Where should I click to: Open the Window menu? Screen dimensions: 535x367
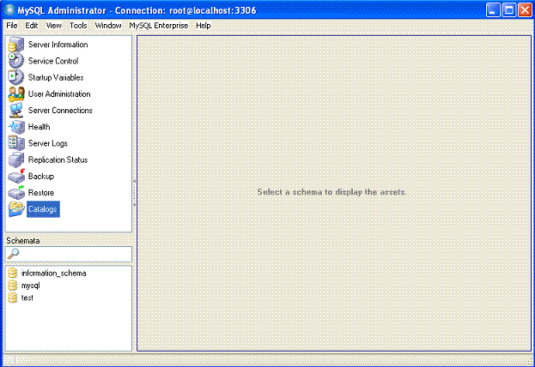tap(108, 26)
